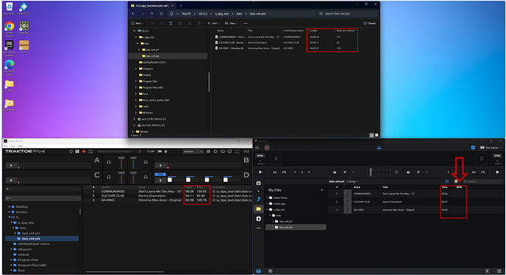Play the djay right deck
The width and height of the screenshot is (506, 275).
pyautogui.click(x=497, y=172)
